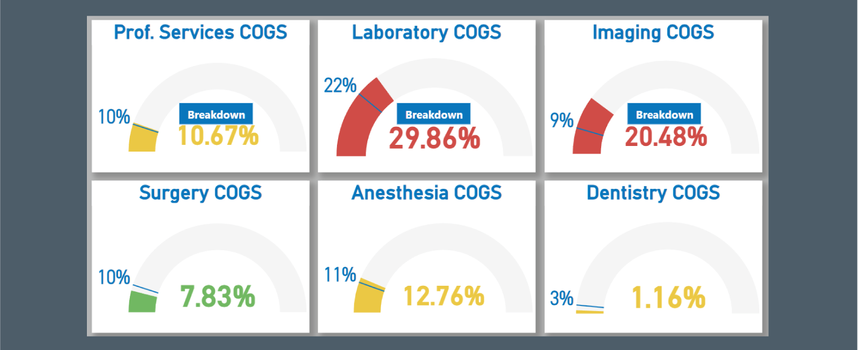Select the Laboratory COGS card title
This screenshot has height=350, width=858.
[x=426, y=32]
